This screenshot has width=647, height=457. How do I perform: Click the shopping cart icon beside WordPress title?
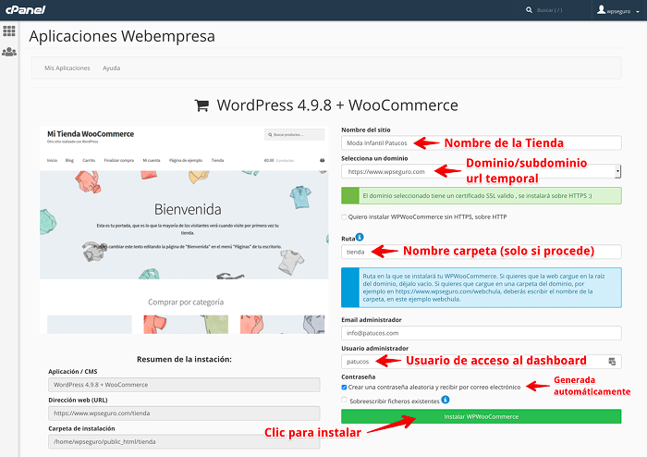coord(201,105)
